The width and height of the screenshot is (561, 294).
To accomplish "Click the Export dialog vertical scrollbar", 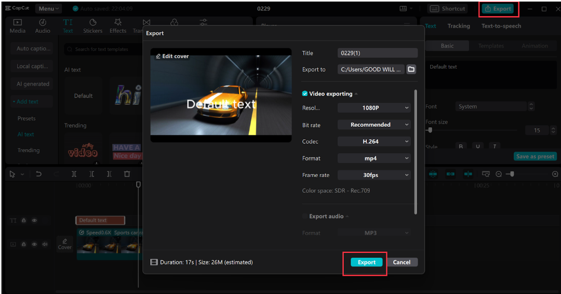I will coord(416,152).
